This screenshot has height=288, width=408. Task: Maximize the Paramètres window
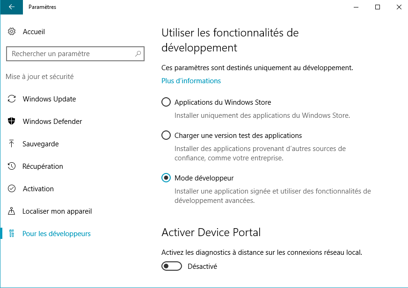(378, 7)
